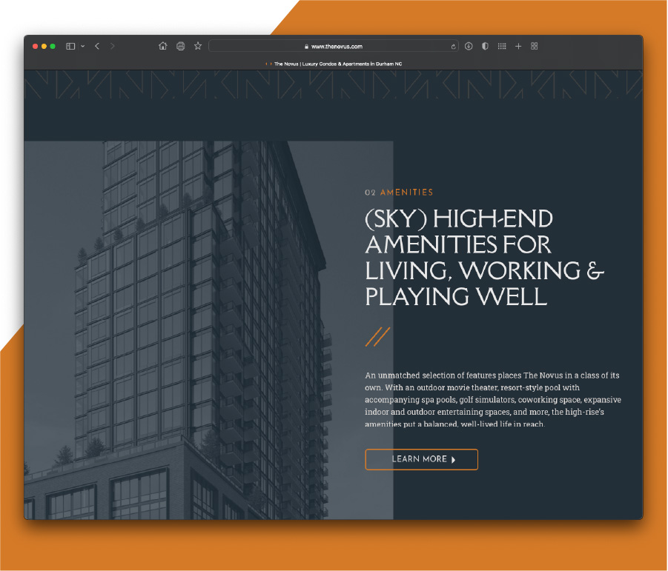Show downloads with the download icon

[x=469, y=46]
